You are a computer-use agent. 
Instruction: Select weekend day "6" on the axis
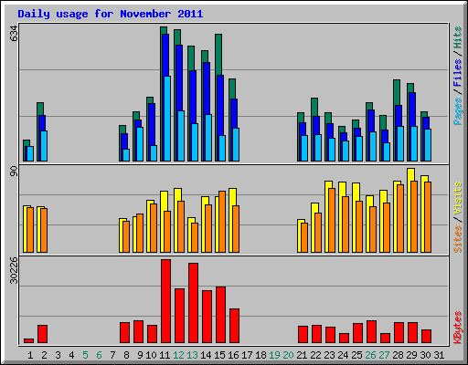pyautogui.click(x=99, y=355)
